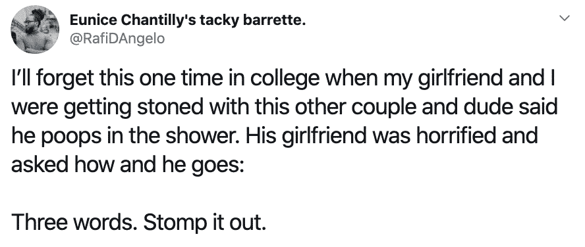Open Eunice Chantilly's tacky barrette profile name
This screenshot has height=247, width=585.
click(x=188, y=20)
